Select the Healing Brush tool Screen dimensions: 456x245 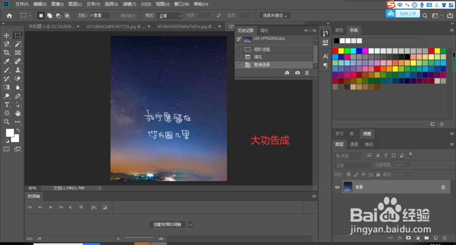pyautogui.click(x=18, y=61)
